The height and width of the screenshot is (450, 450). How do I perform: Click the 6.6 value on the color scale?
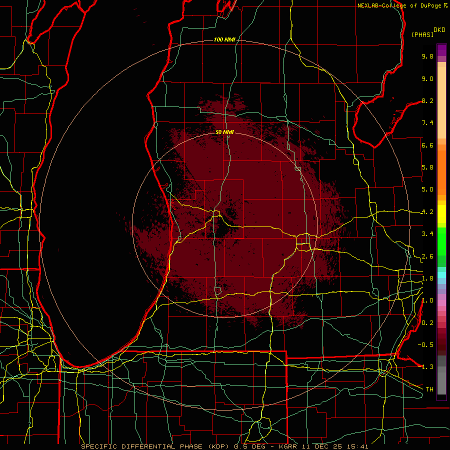(x=427, y=145)
